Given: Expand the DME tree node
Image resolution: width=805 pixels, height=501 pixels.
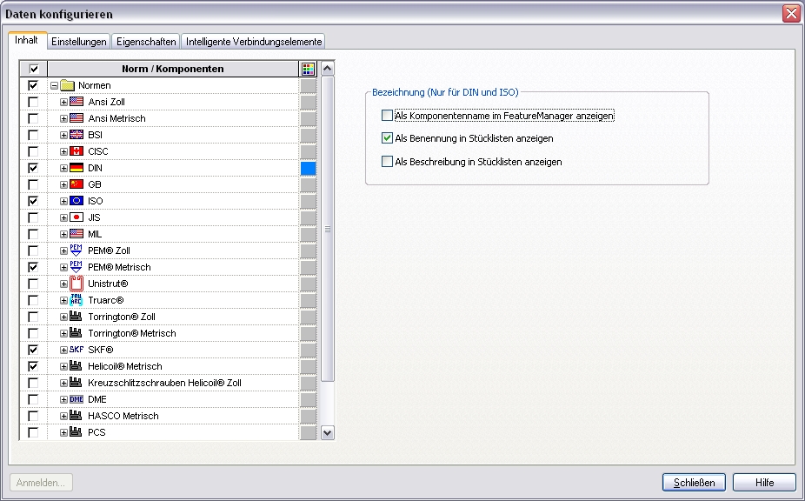Looking at the screenshot, I should click(x=63, y=399).
